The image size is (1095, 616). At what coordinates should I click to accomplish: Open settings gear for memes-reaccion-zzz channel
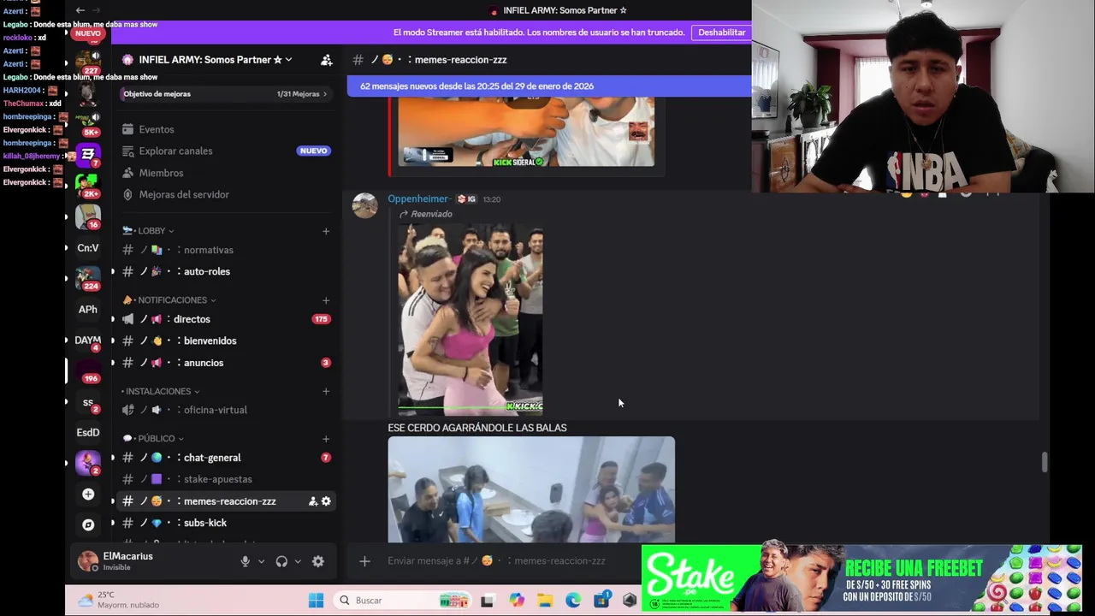click(x=326, y=501)
